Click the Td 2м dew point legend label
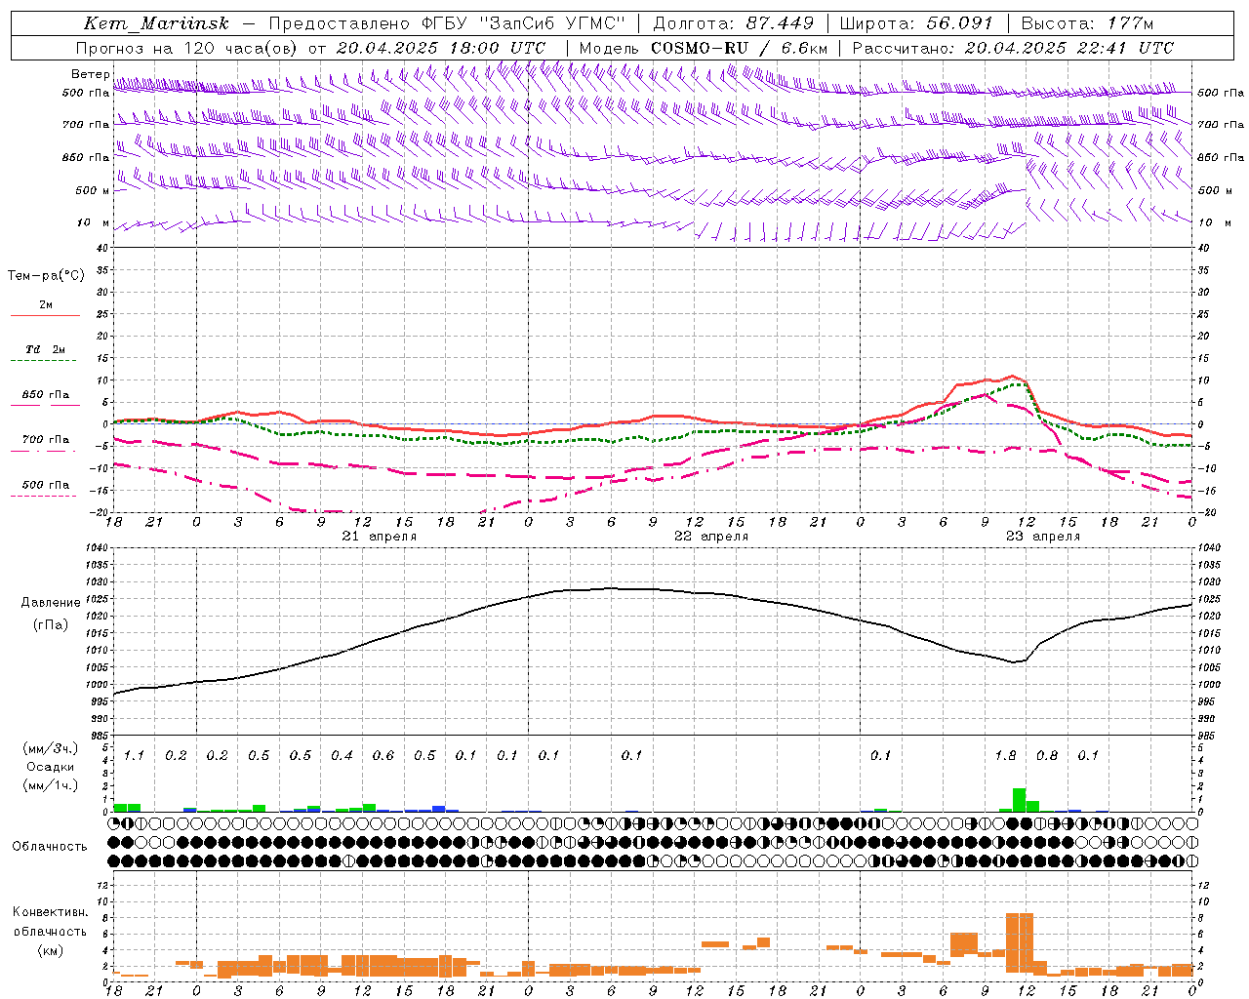Viewport: 1249px width, 999px height. coord(46,349)
